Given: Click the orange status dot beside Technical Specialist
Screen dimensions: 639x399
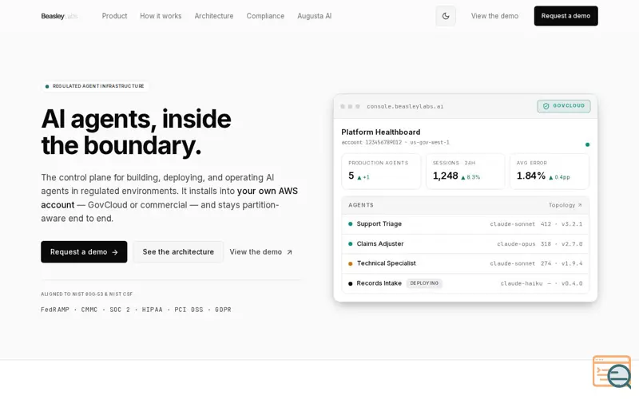Looking at the screenshot, I should [x=351, y=263].
